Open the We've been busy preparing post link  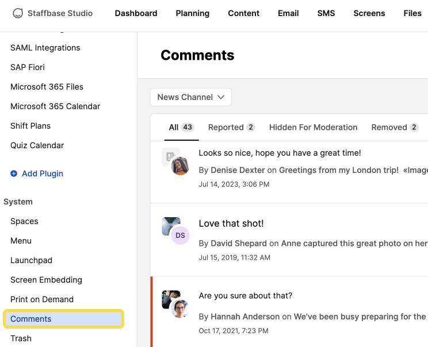[x=361, y=317]
